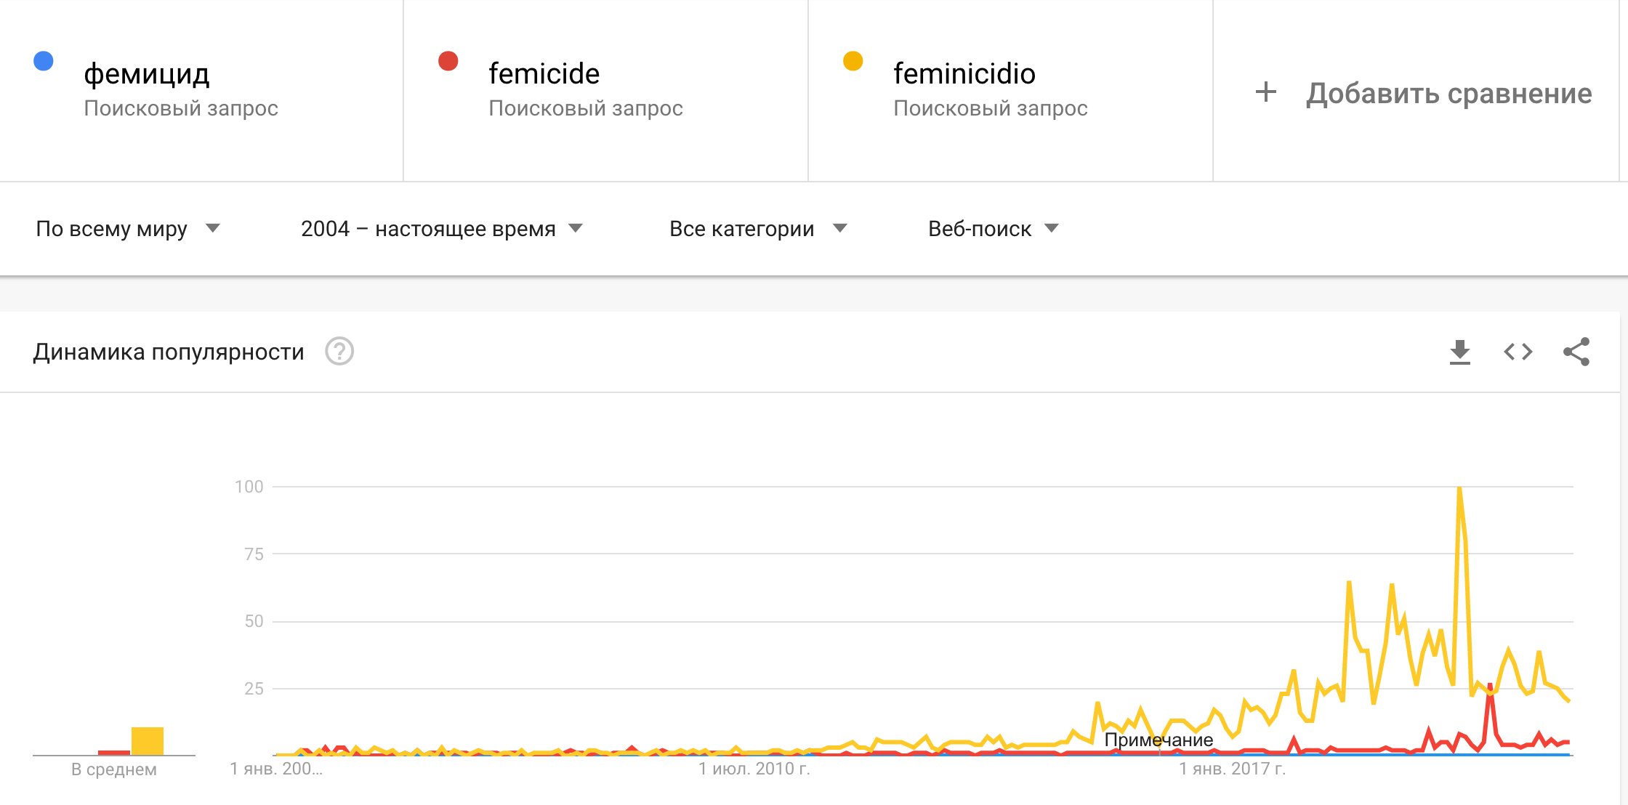The image size is (1628, 805).
Task: Click the red dot next to femicide
Action: (x=448, y=61)
